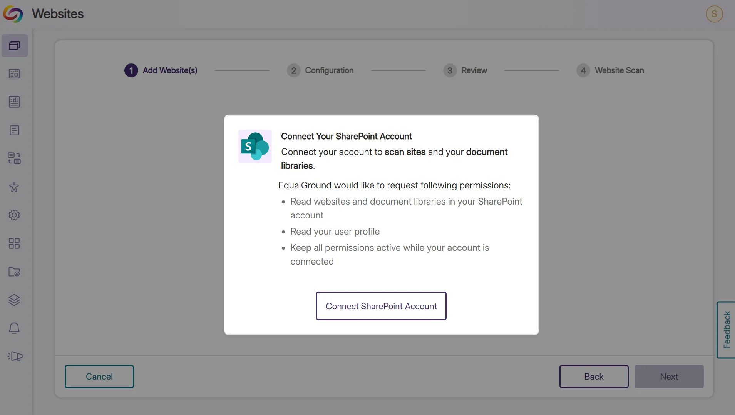Open notifications bell icon in sidebar

point(14,328)
